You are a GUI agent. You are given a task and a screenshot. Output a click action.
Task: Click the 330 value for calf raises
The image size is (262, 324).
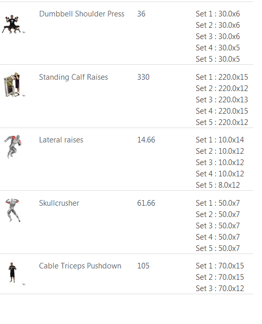tap(143, 77)
